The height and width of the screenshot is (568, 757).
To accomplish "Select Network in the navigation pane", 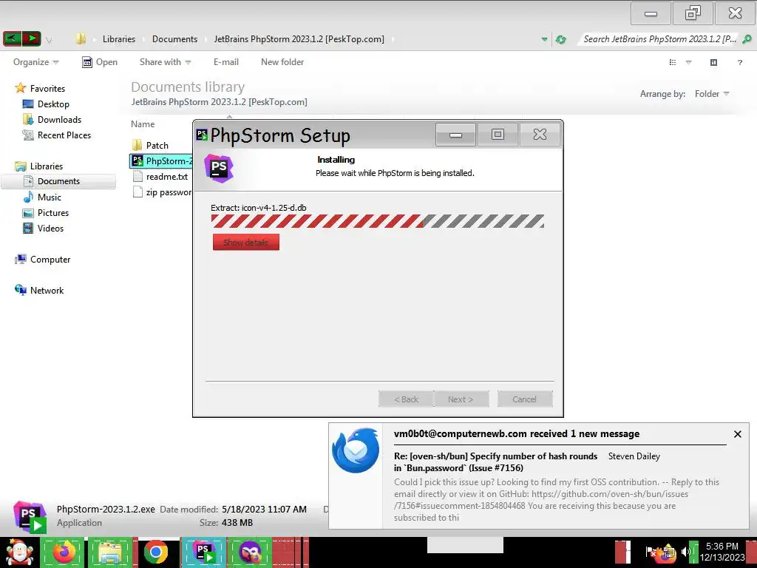I will [47, 290].
